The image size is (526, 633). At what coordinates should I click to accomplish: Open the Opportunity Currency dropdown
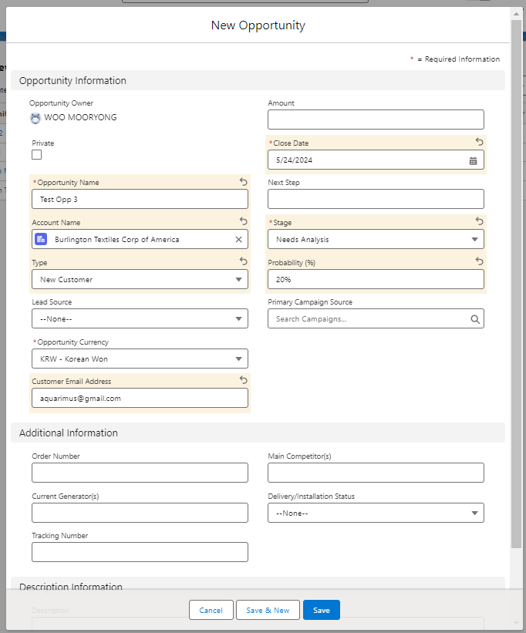(140, 359)
